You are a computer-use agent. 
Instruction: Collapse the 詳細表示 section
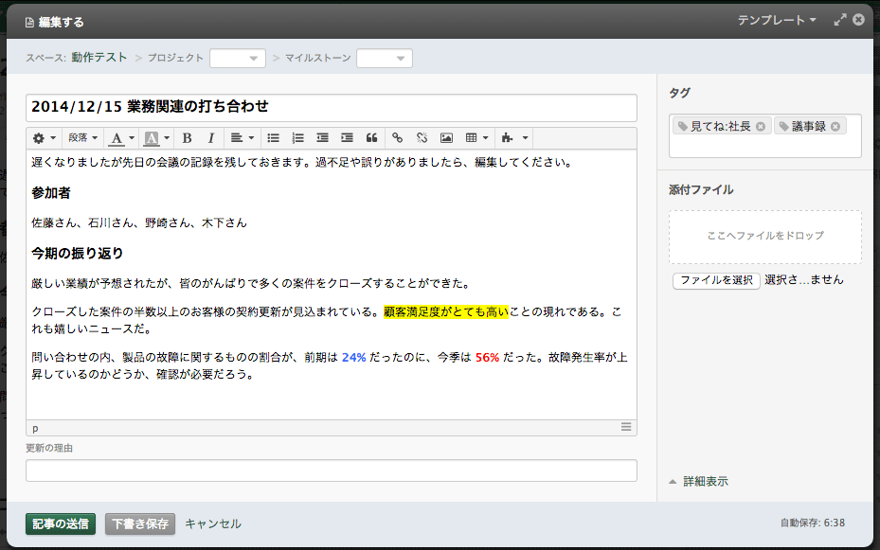pyautogui.click(x=699, y=482)
